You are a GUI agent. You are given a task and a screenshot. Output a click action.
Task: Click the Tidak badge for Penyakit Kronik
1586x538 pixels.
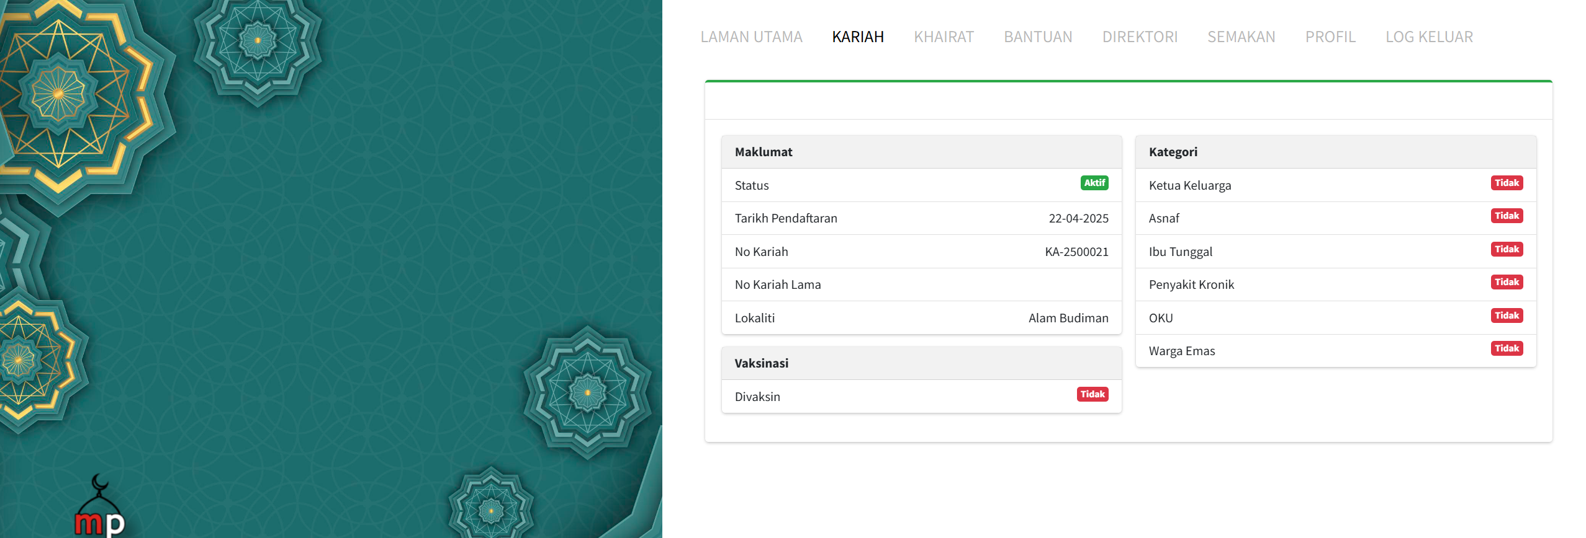1507,283
